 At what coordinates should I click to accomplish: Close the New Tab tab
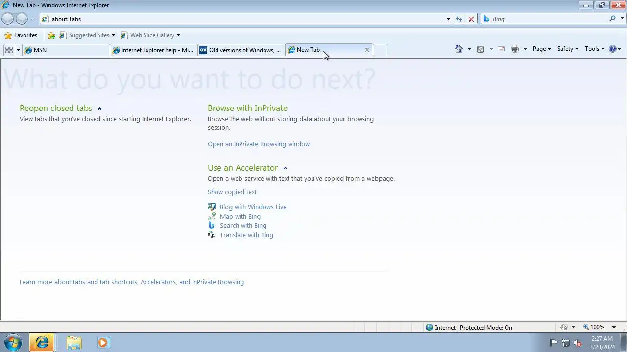367,50
